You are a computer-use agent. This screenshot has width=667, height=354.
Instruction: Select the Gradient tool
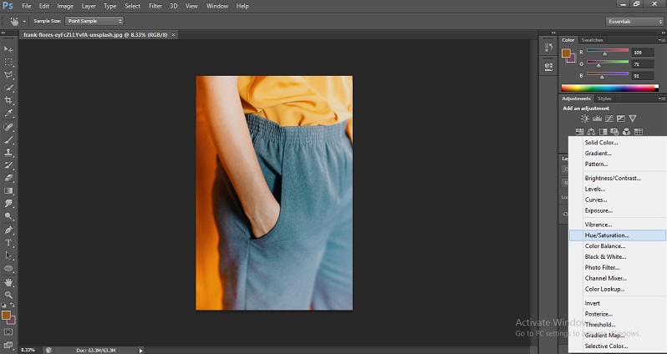coord(9,190)
